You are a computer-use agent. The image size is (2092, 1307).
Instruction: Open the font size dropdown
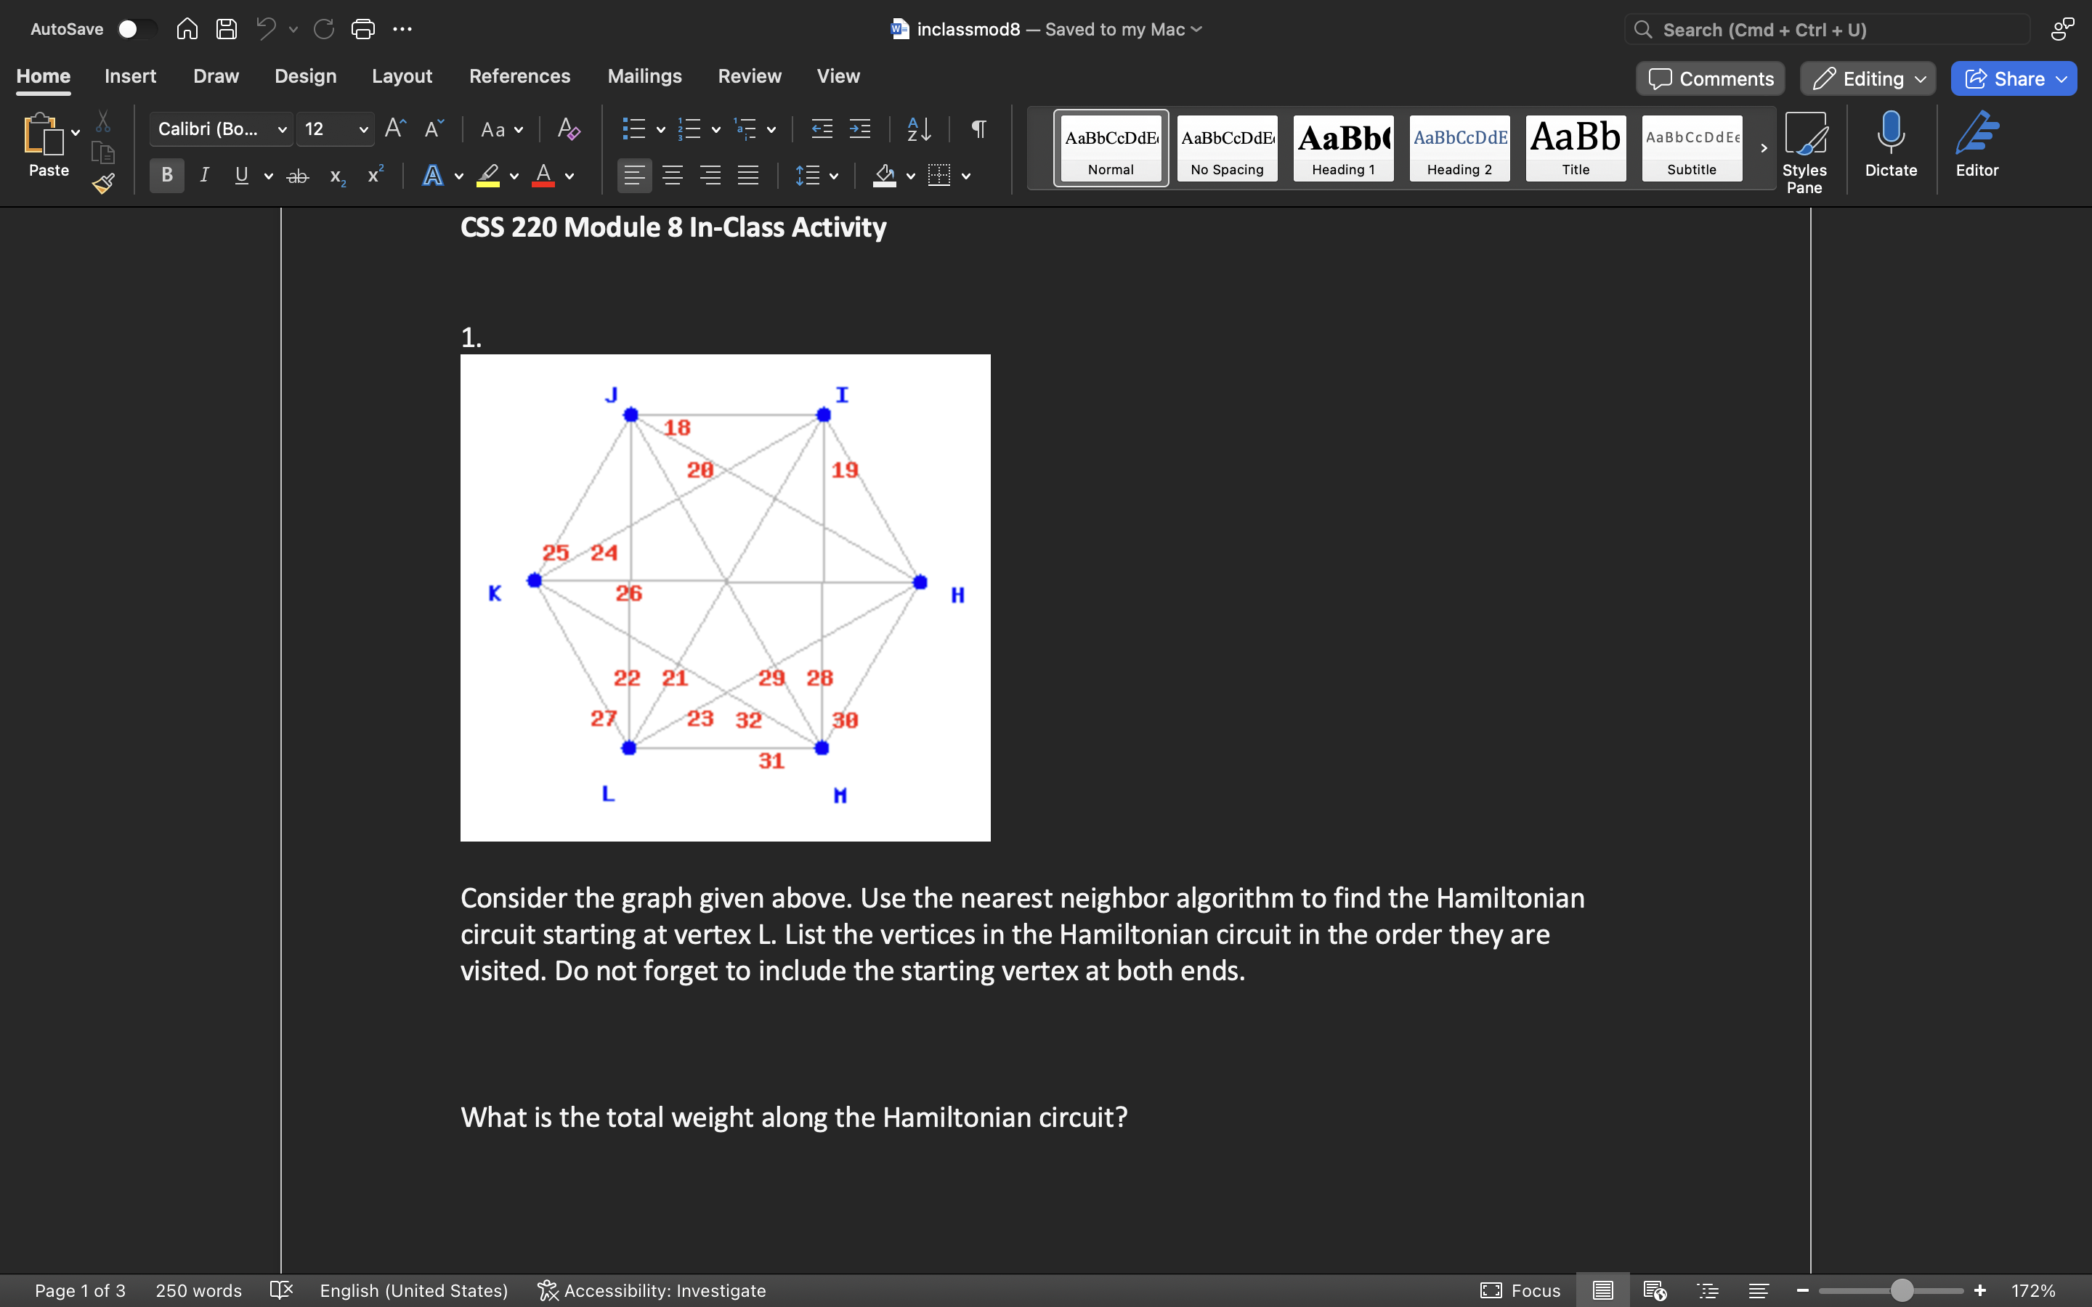tap(362, 129)
